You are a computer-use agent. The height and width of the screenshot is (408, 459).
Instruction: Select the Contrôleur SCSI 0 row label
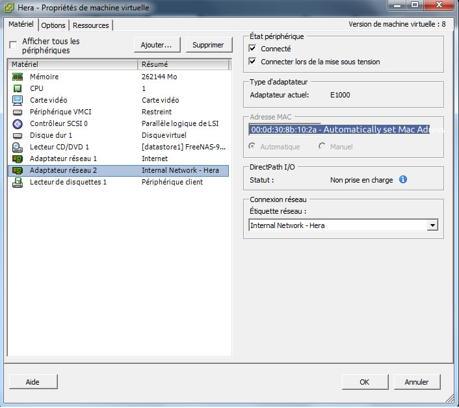tap(59, 123)
